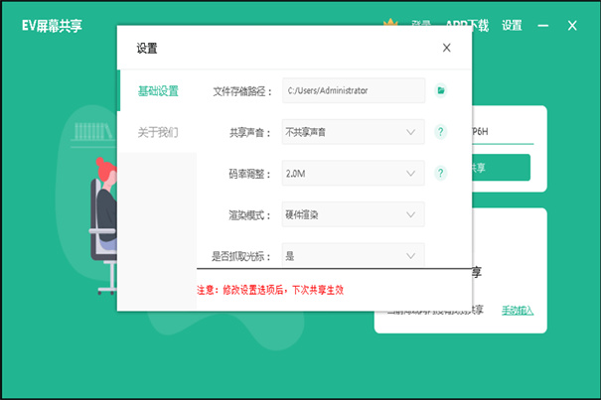Open the 关于我们 tab
The image size is (601, 400).
[x=158, y=131]
